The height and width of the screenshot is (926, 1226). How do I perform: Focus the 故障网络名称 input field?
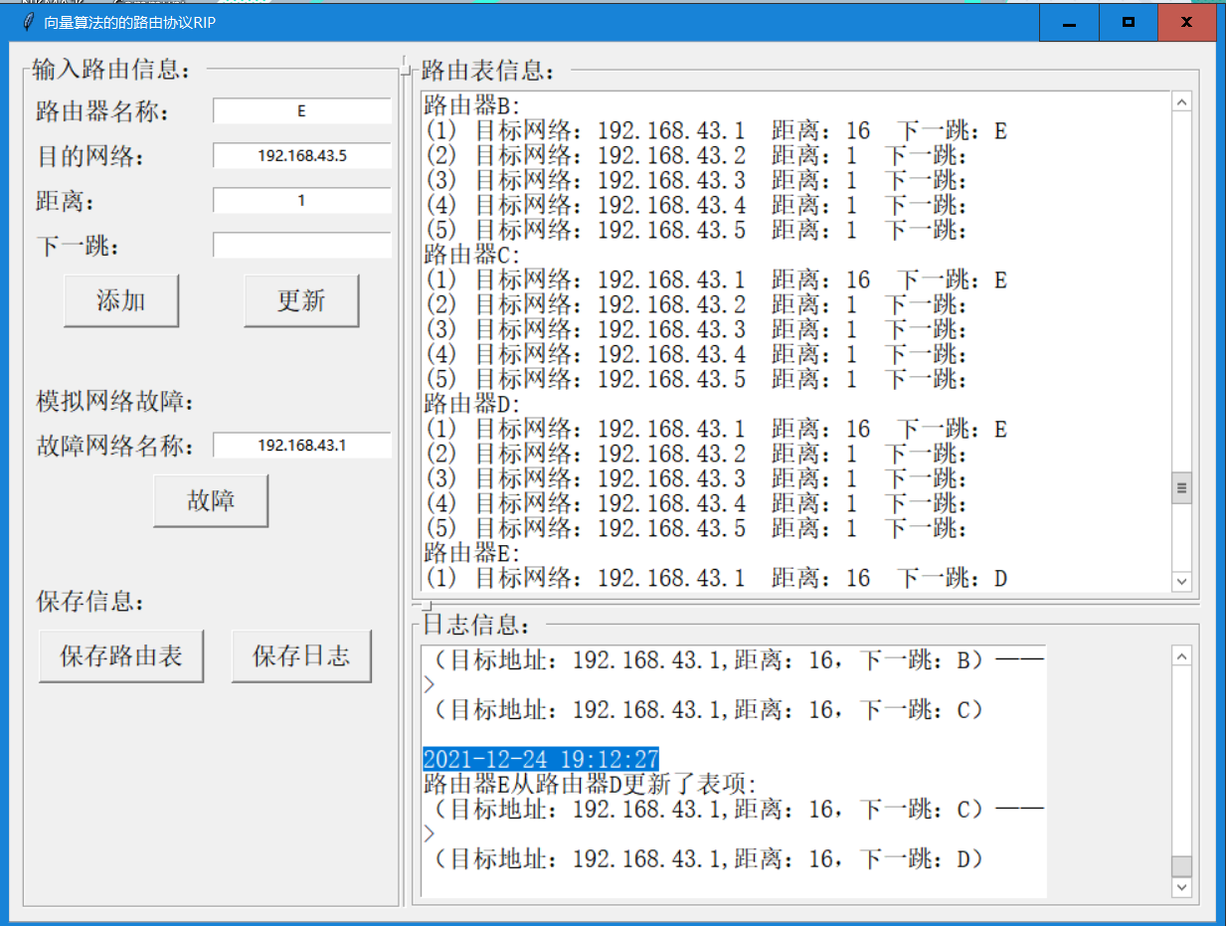[302, 446]
